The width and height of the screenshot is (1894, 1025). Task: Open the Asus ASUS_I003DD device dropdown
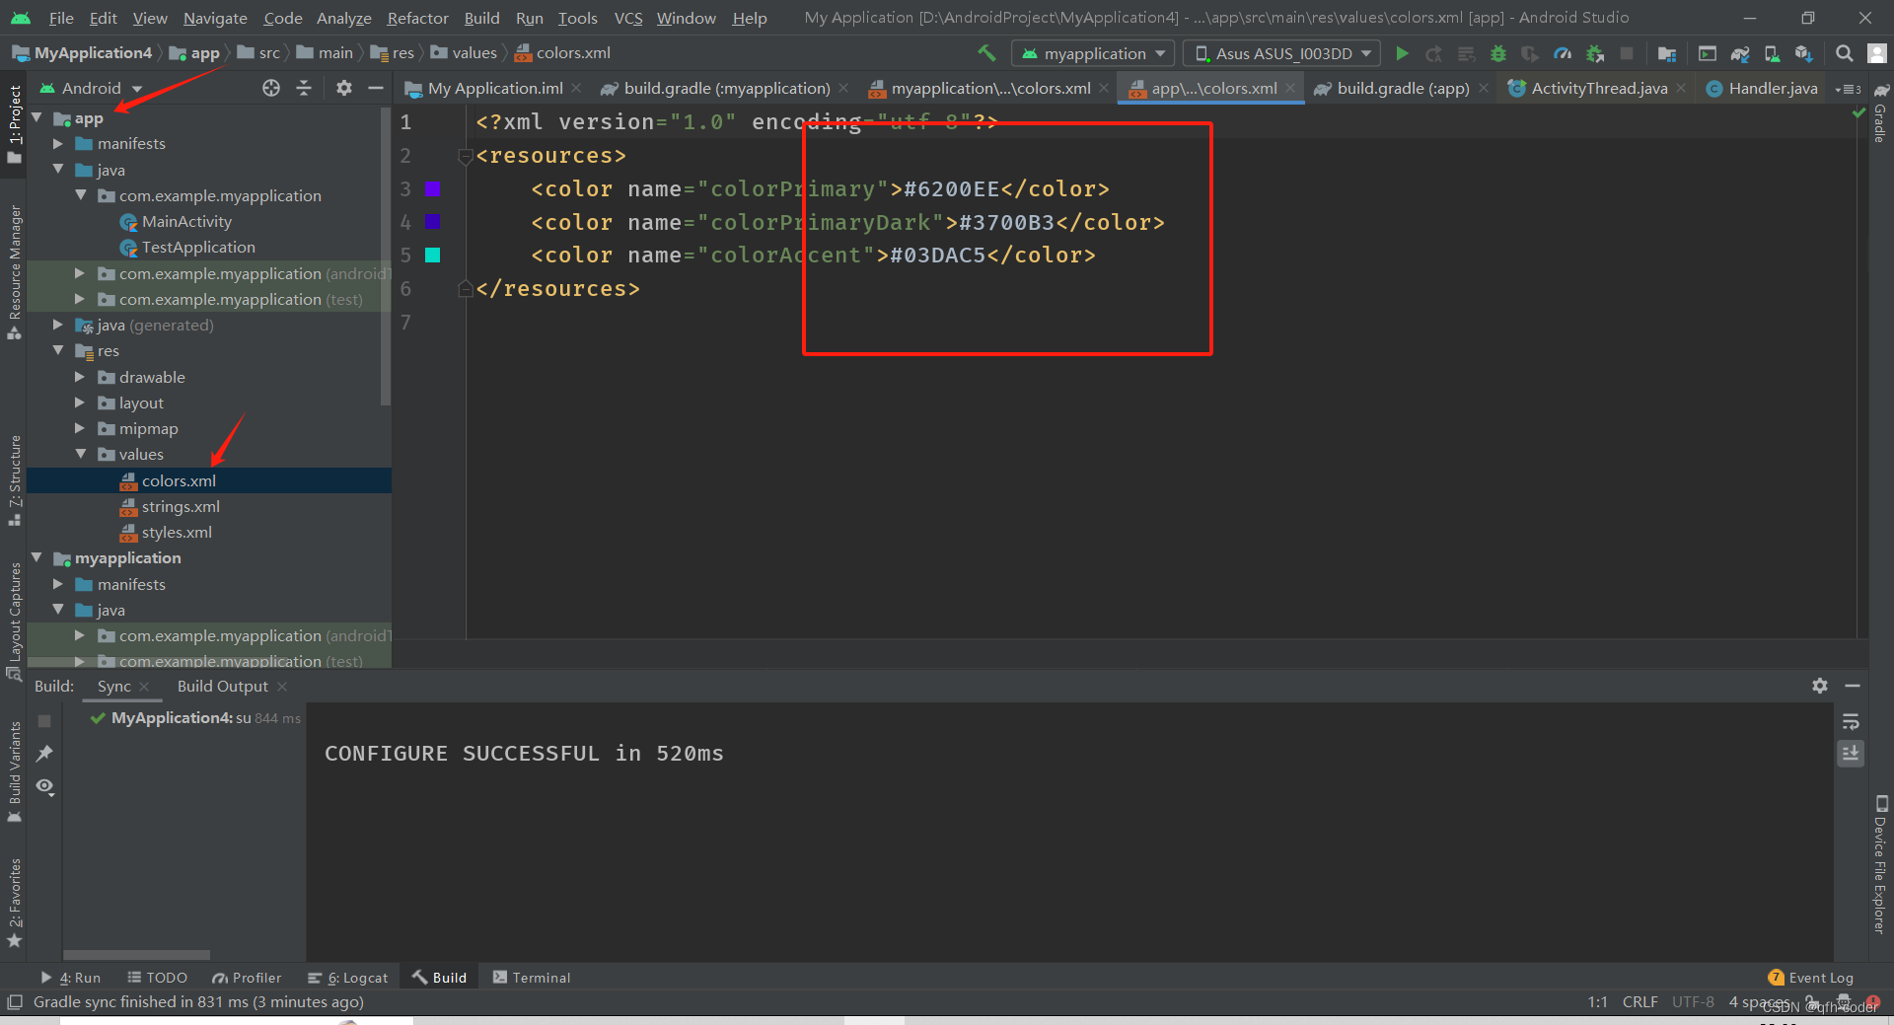[1280, 53]
